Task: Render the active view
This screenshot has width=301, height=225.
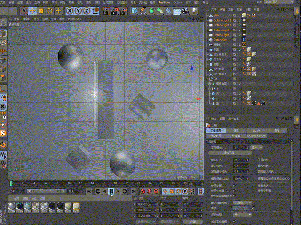Action: tap(105, 11)
